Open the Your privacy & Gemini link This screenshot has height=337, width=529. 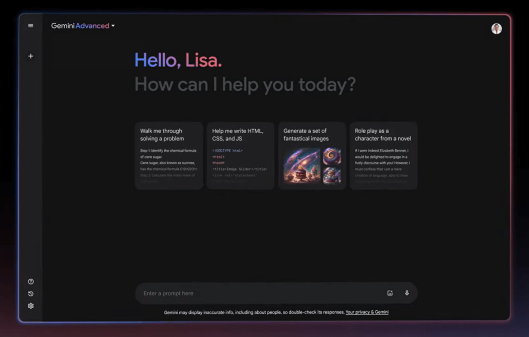click(x=367, y=312)
